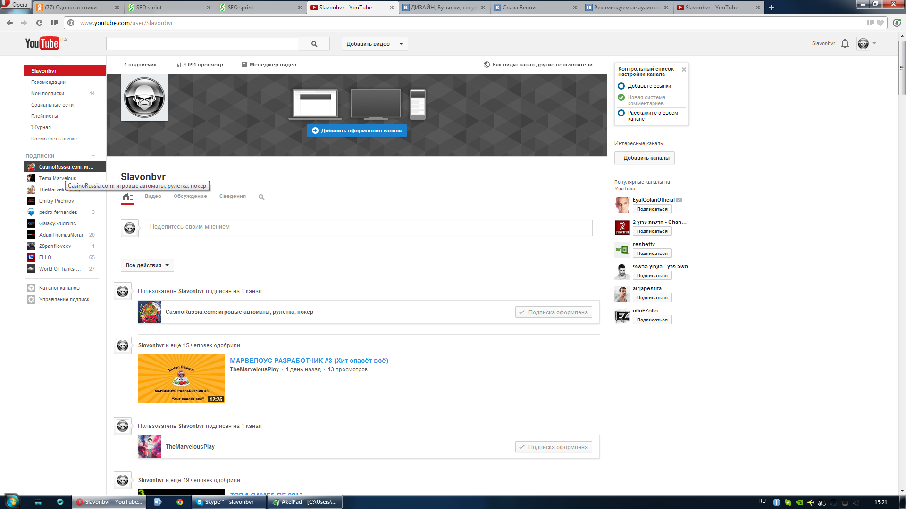Close the checklist panel
The height and width of the screenshot is (509, 906).
pyautogui.click(x=684, y=69)
